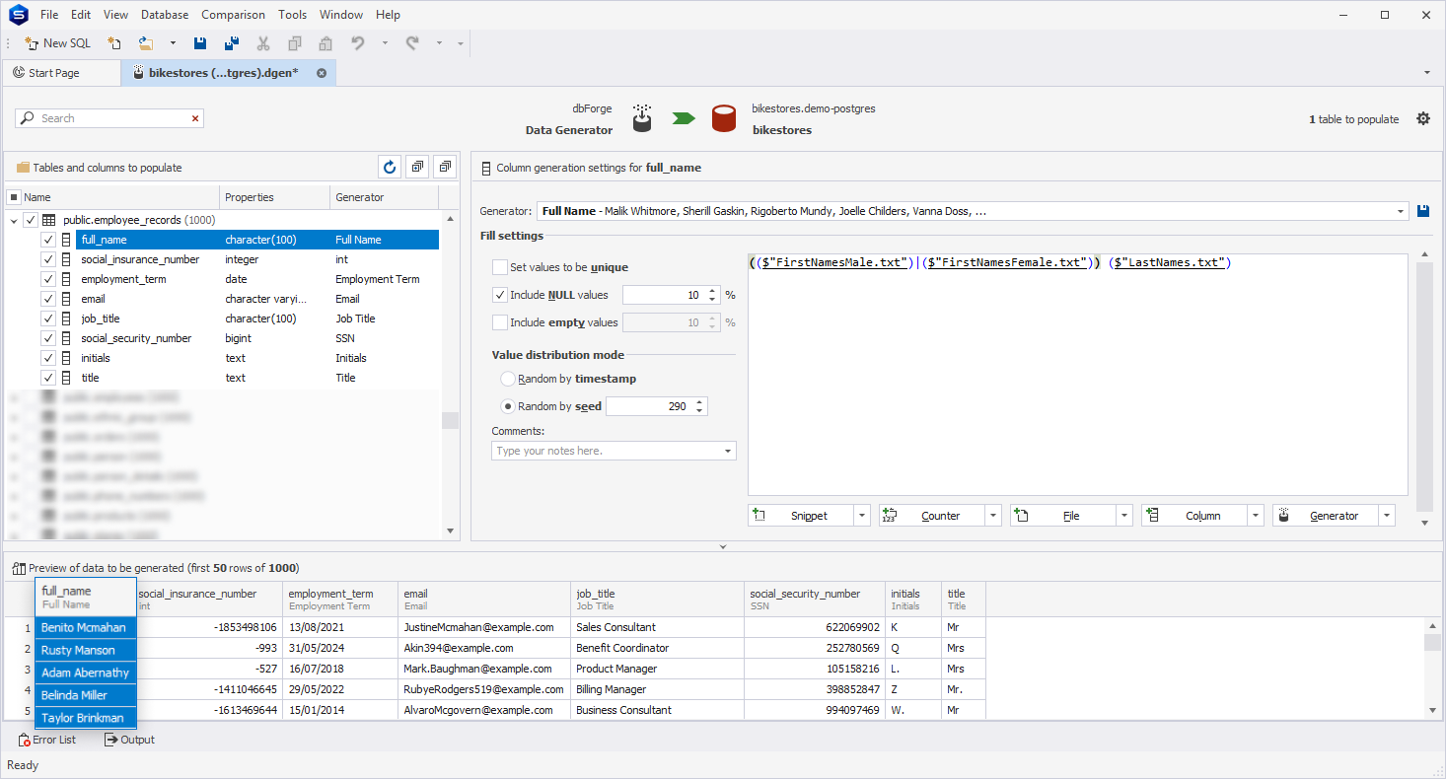The height and width of the screenshot is (779, 1446).
Task: Click the Error List icon at bottom
Action: (x=24, y=740)
